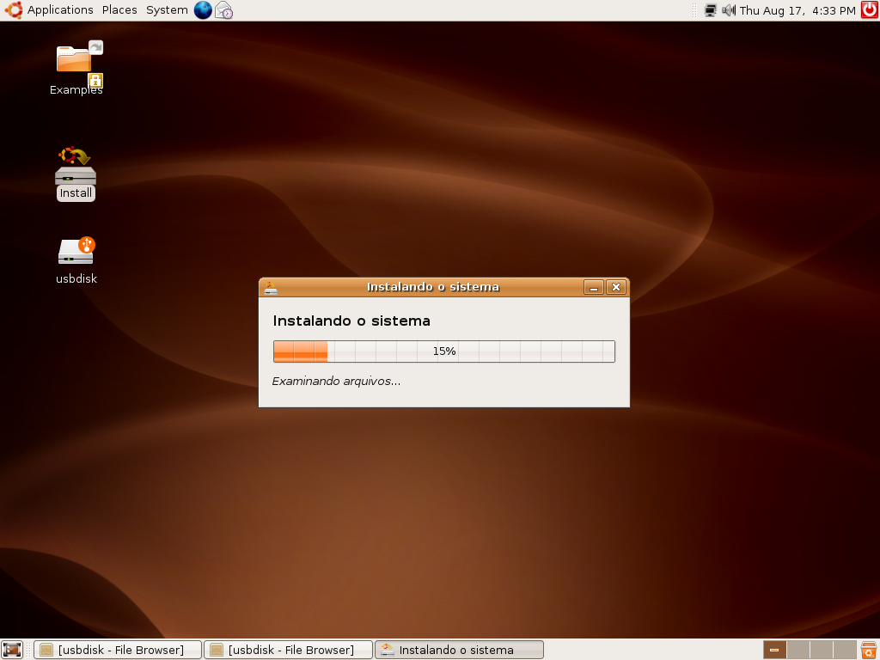Open the trash icon in bottom panel
The height and width of the screenshot is (660, 880).
(x=870, y=650)
